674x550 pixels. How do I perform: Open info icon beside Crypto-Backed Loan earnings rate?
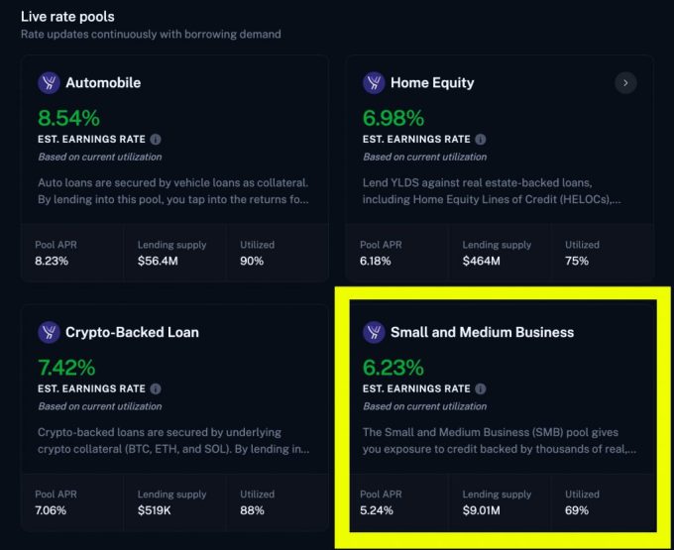tap(156, 388)
